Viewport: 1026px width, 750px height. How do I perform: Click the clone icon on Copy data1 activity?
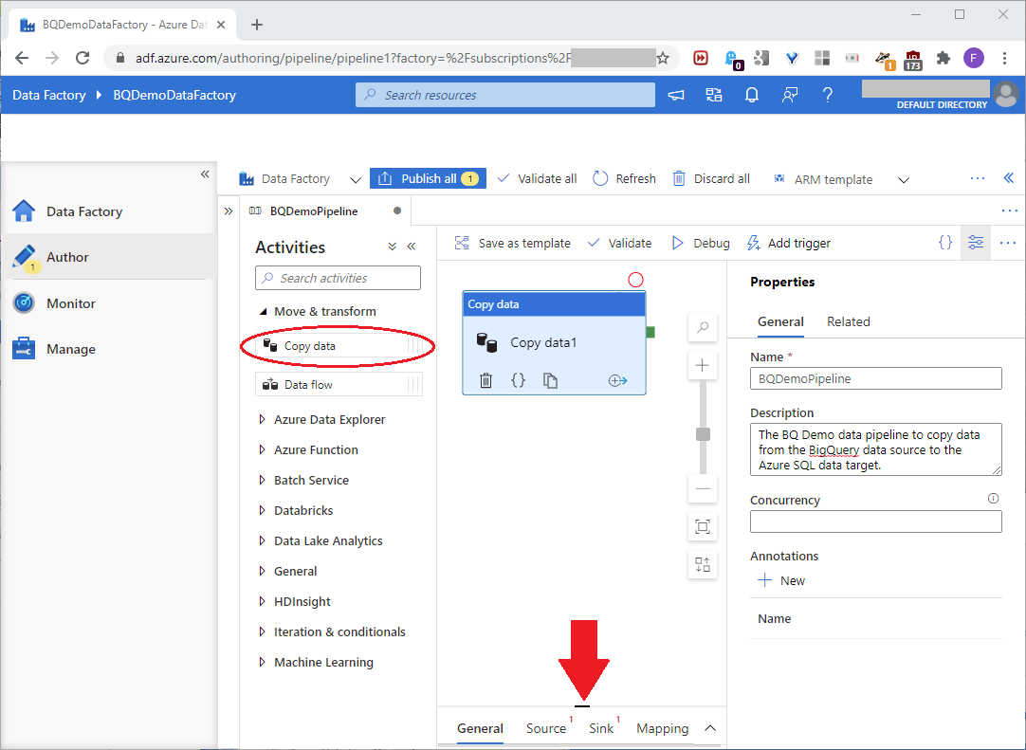[550, 380]
